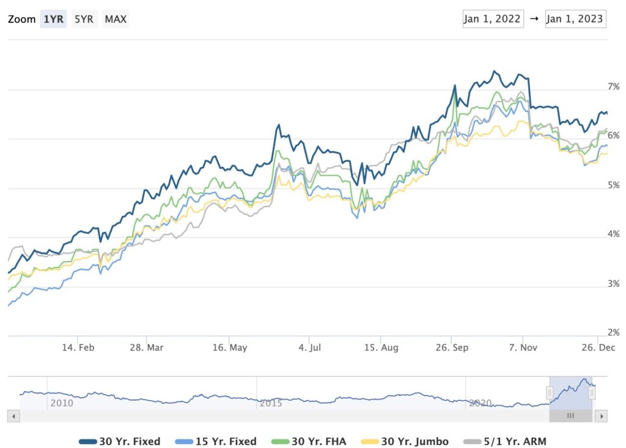626x448 pixels.
Task: Open the end date Jan 1, 2023 field
Action: pos(575,19)
